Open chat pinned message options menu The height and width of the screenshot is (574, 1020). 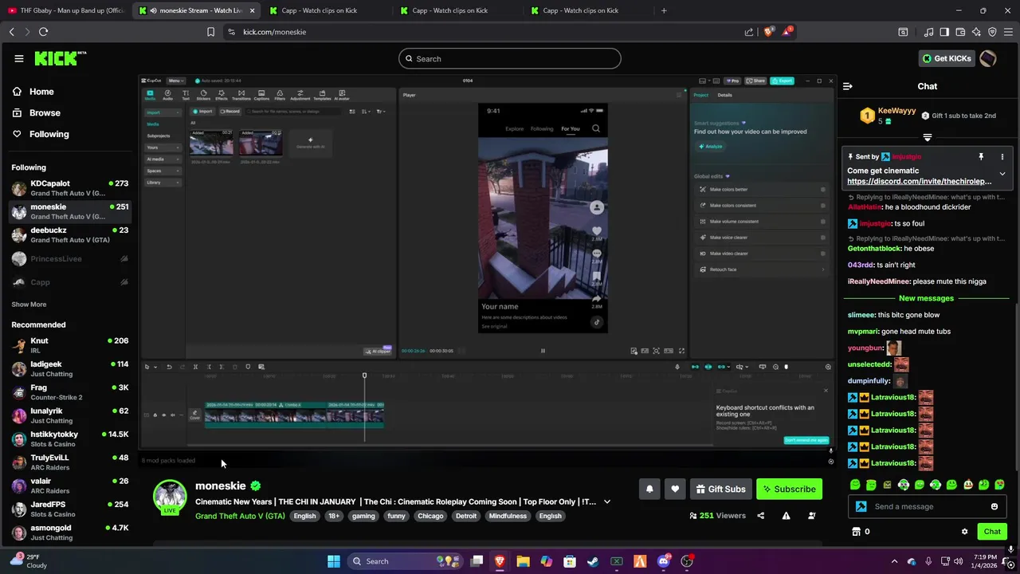[x=1002, y=157]
